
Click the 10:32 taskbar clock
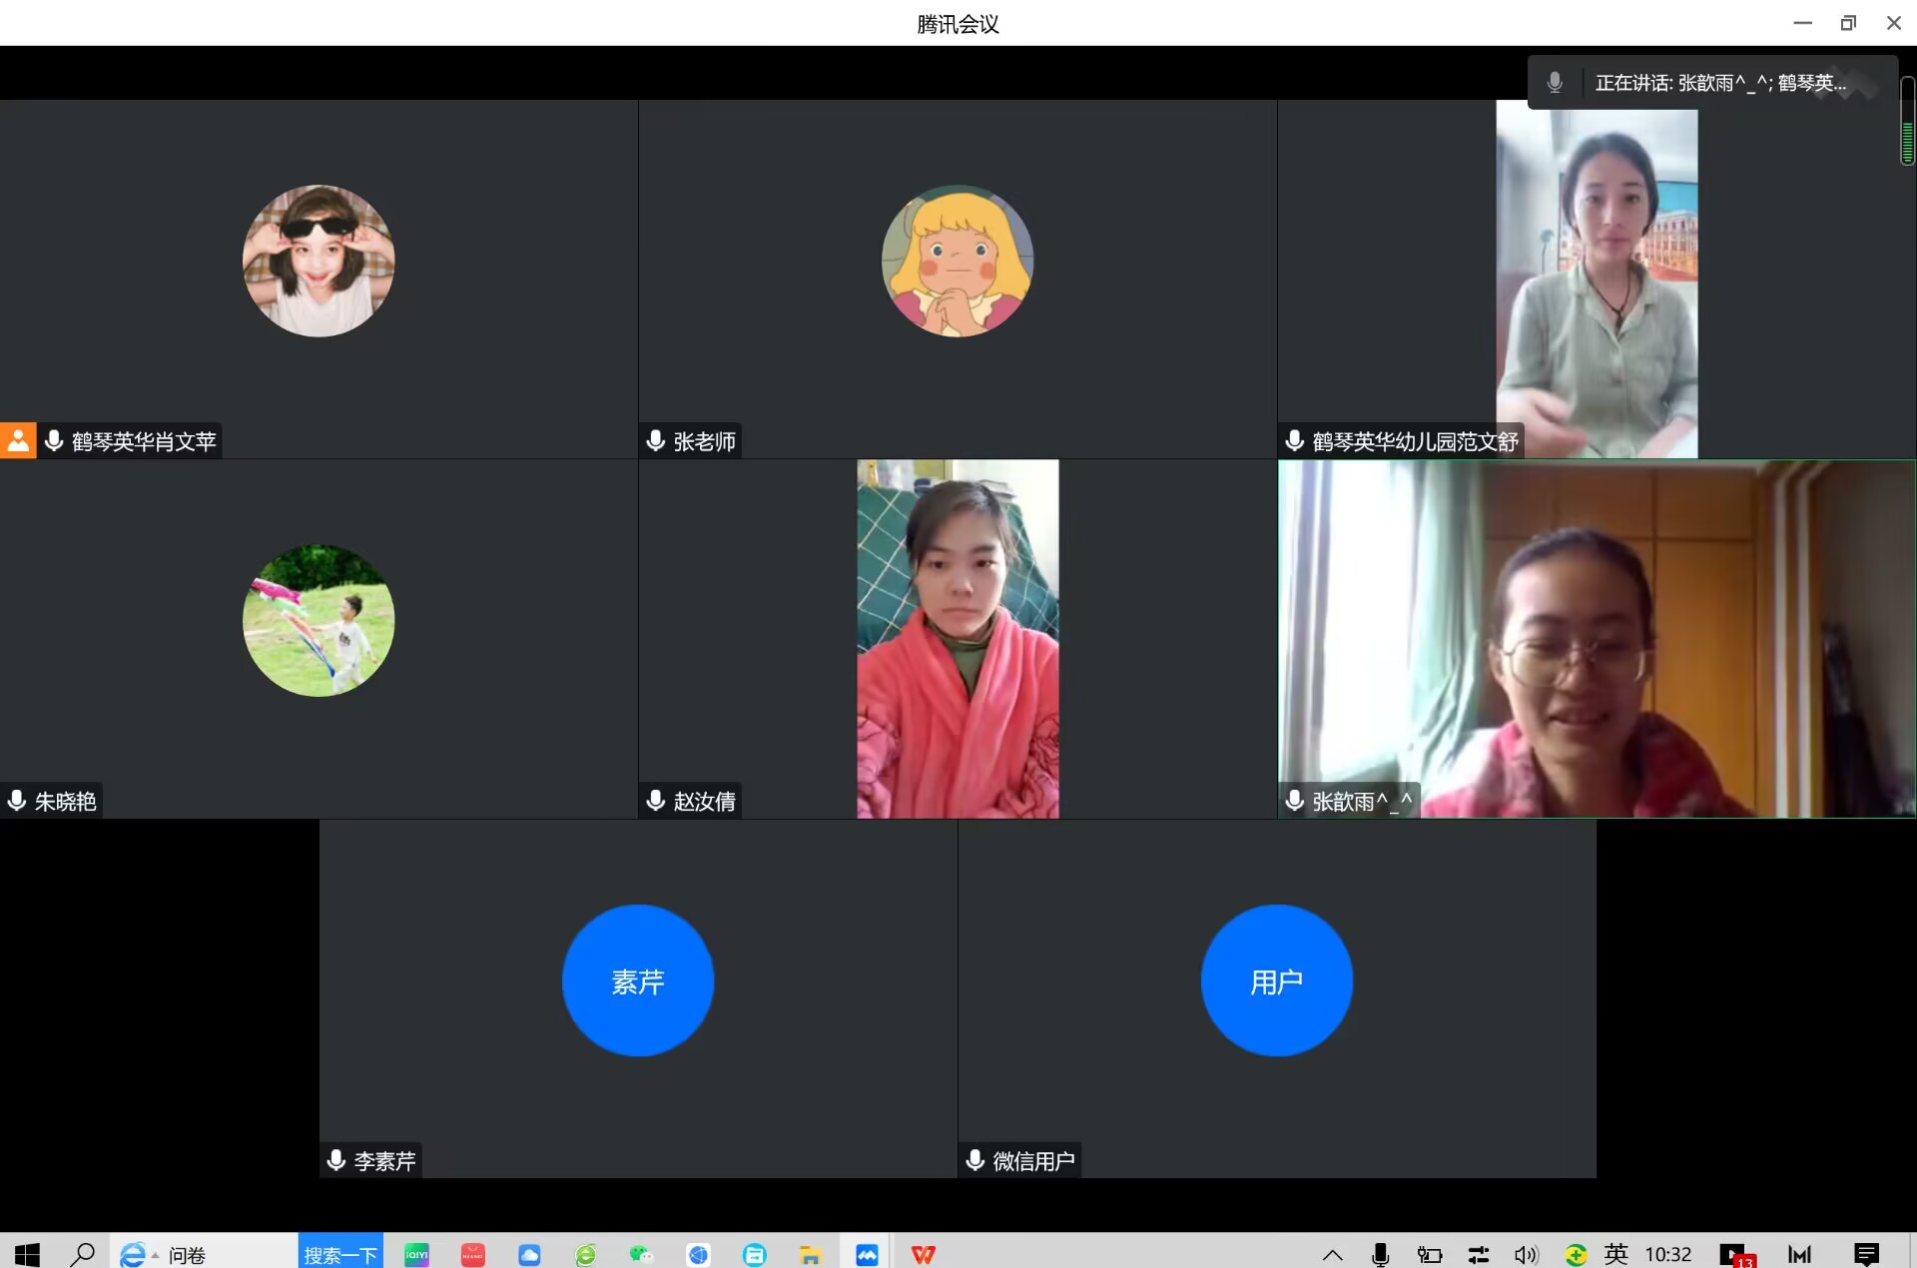pyautogui.click(x=1668, y=1254)
